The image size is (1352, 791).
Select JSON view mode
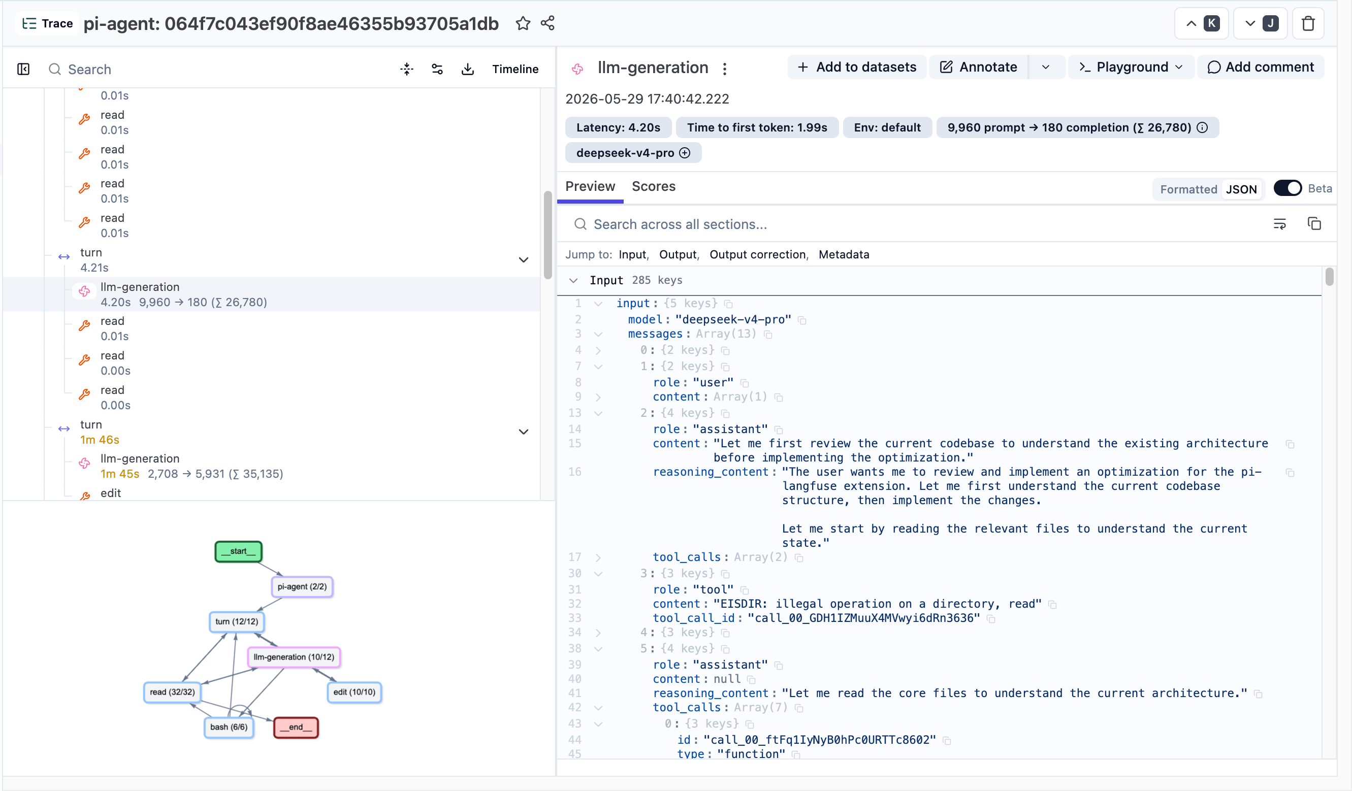(1241, 189)
